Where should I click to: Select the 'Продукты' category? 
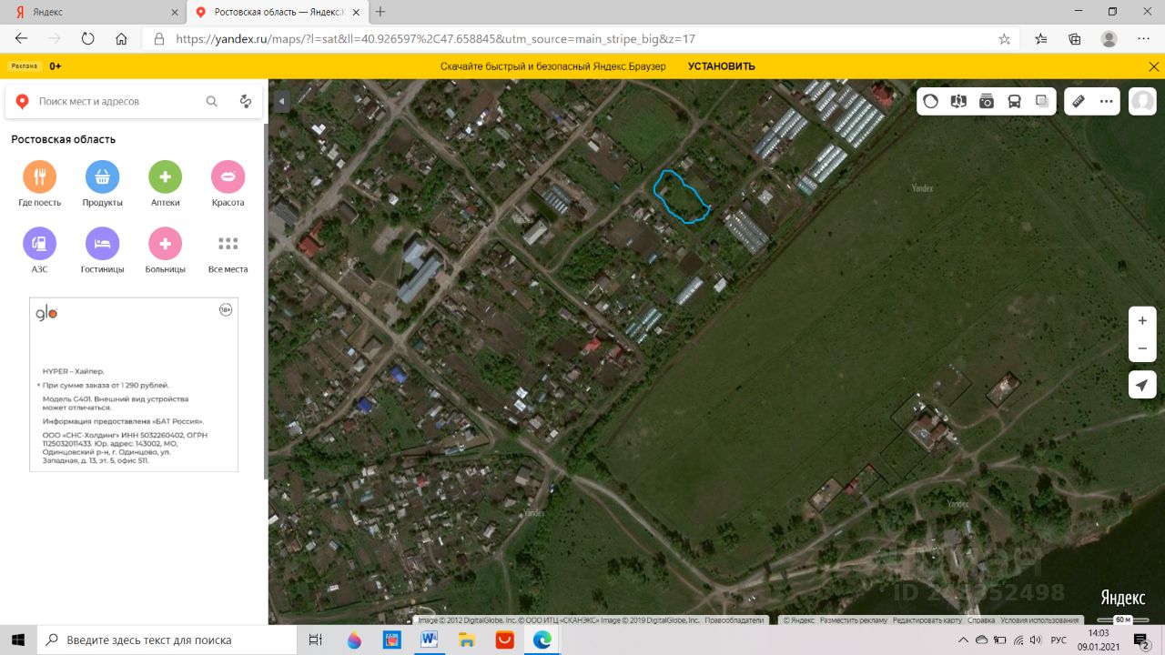pyautogui.click(x=102, y=185)
